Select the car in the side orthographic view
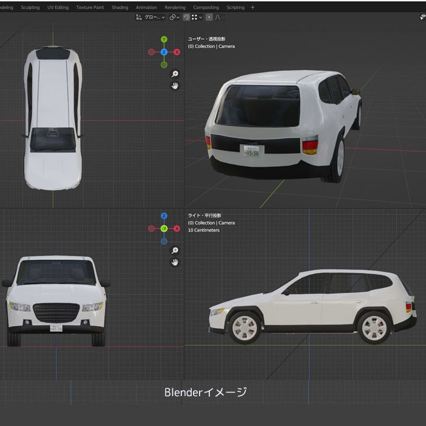 (313, 307)
